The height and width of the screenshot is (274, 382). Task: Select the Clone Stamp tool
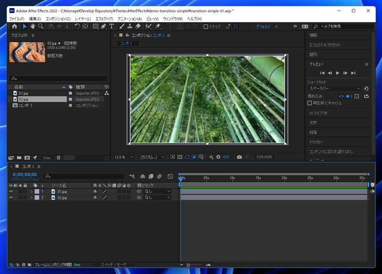pos(130,26)
